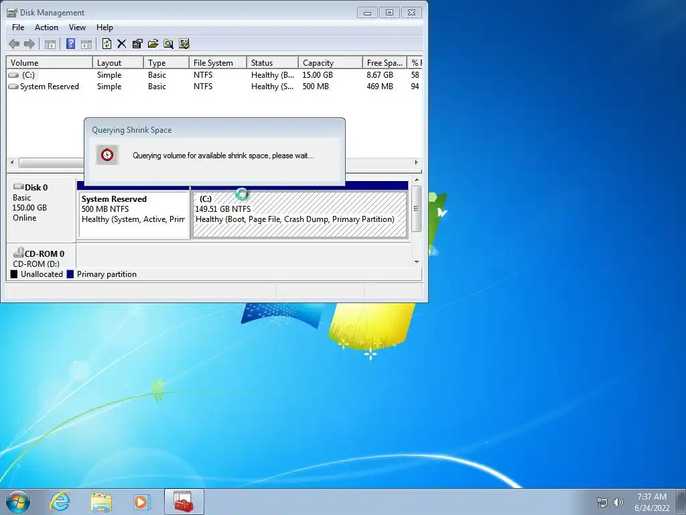The height and width of the screenshot is (515, 686).
Task: Click the Open folder toolbar icon
Action: click(x=153, y=44)
